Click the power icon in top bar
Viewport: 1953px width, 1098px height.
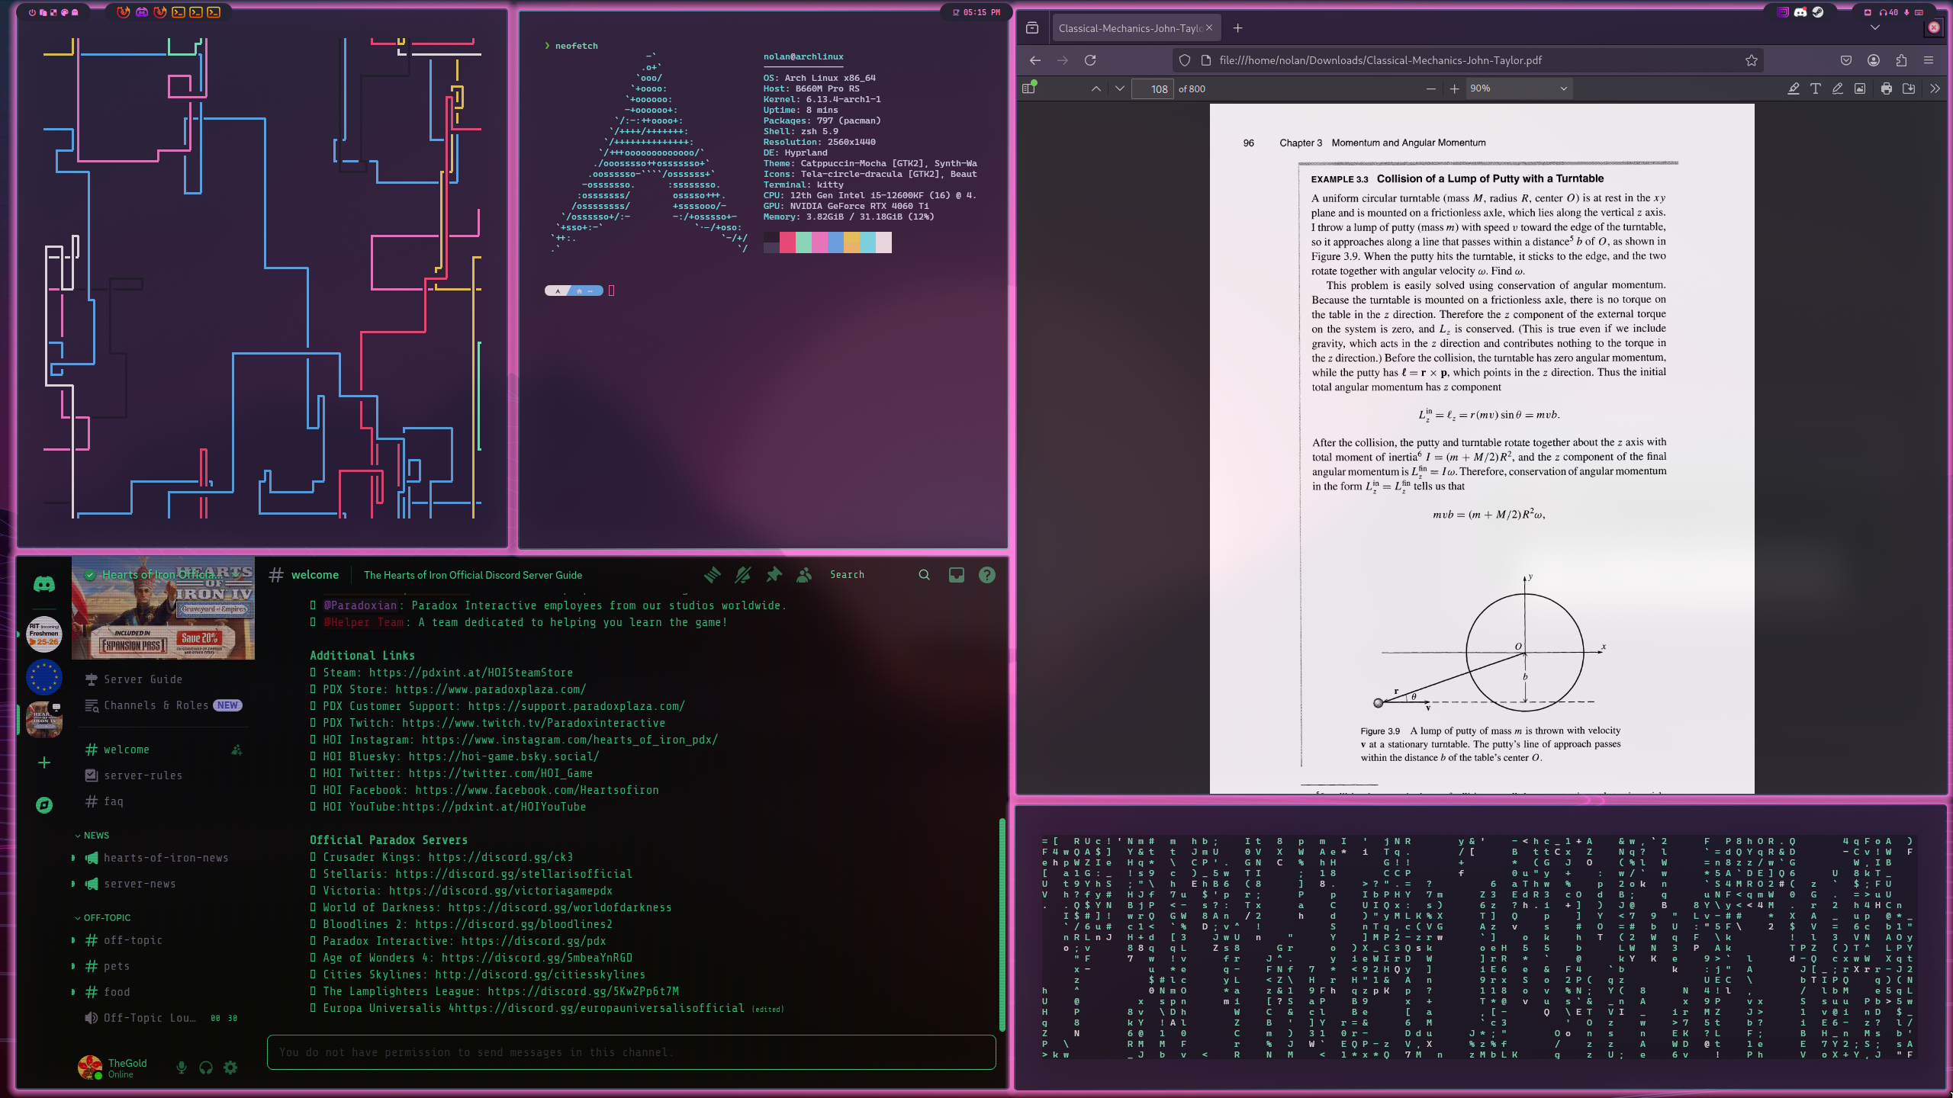(32, 12)
